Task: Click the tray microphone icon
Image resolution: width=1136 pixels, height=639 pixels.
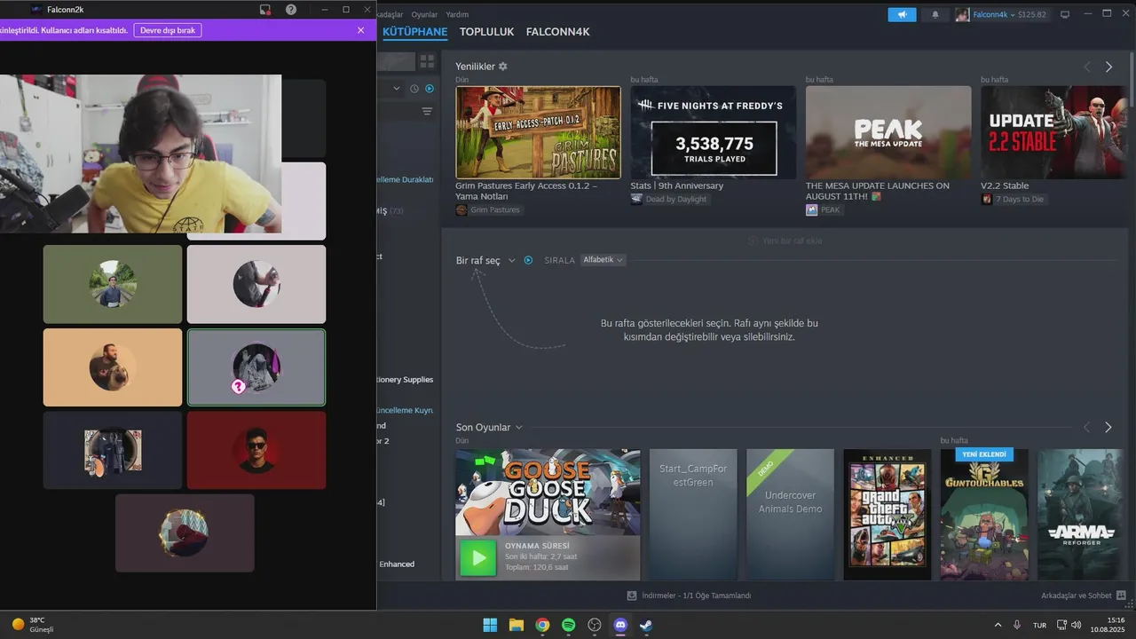Action: (x=1017, y=625)
